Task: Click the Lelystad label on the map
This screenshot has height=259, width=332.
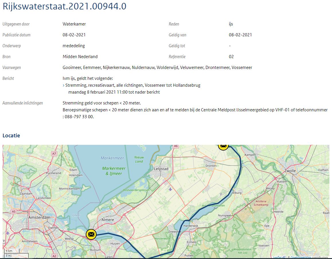Action: point(161,169)
